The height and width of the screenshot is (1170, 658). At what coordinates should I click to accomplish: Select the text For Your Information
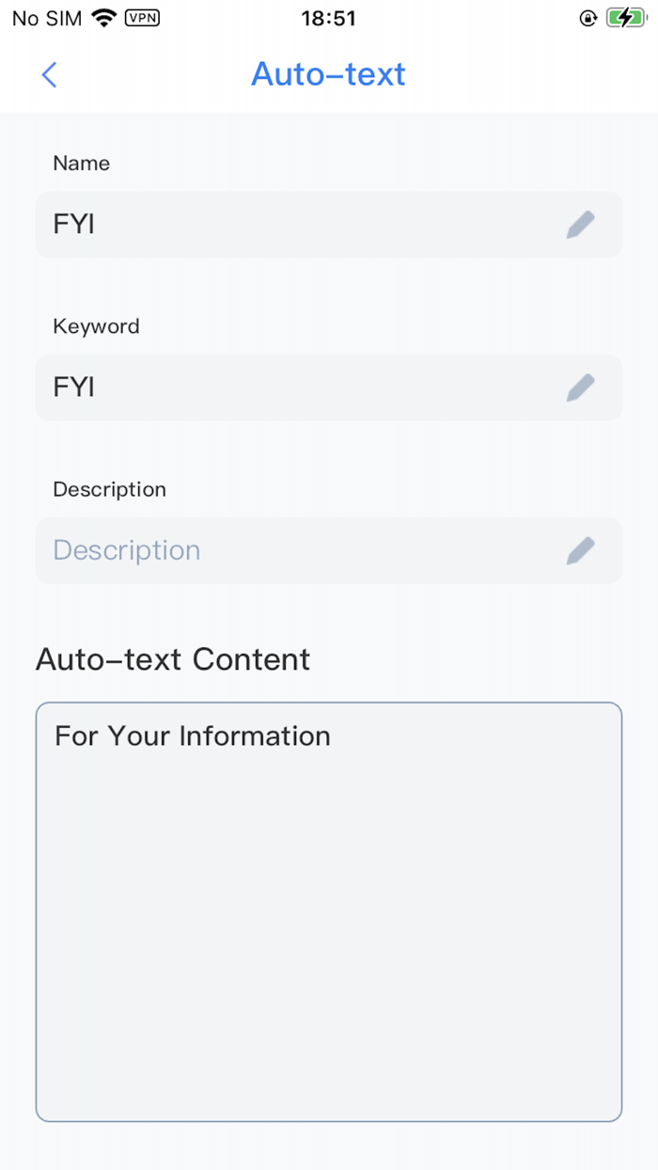click(192, 735)
